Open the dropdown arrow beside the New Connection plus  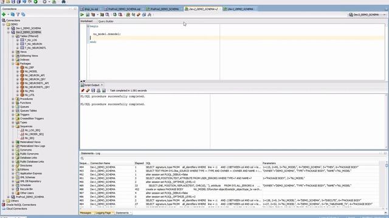(x=8, y=15)
